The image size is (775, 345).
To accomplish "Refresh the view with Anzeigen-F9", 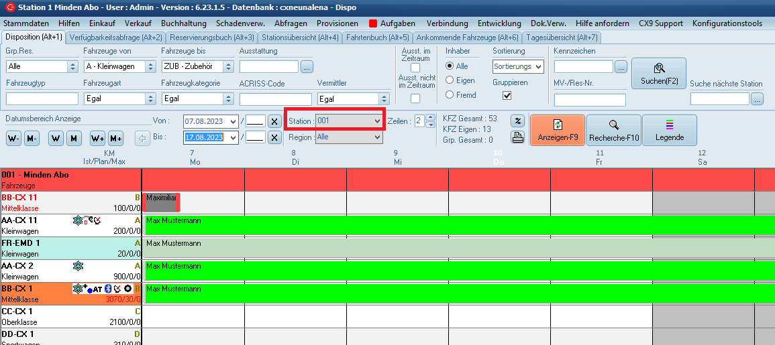I will coord(557,130).
